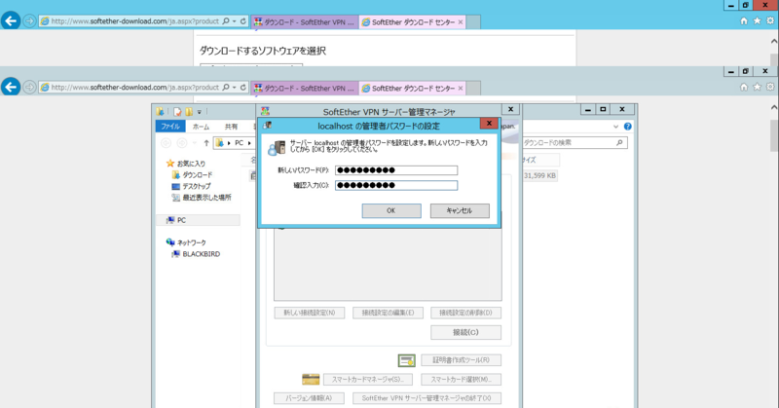
Task: Switch to SoftEther ダウンロード センター tab, lower browser
Action: tap(412, 88)
